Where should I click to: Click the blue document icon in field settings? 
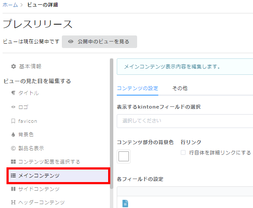coord(125,203)
